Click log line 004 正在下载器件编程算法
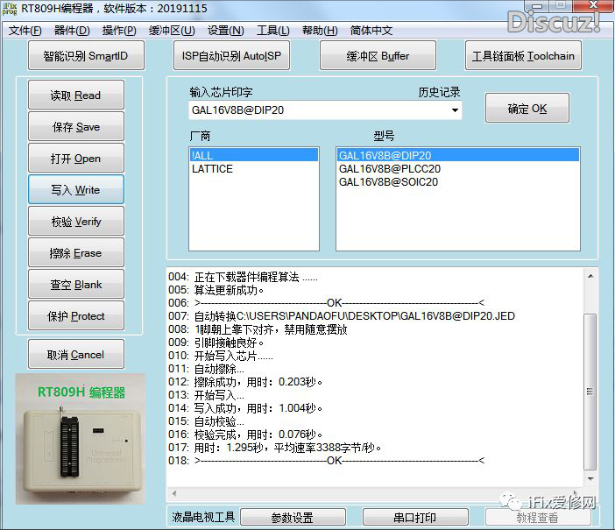615x530 pixels. 244,277
